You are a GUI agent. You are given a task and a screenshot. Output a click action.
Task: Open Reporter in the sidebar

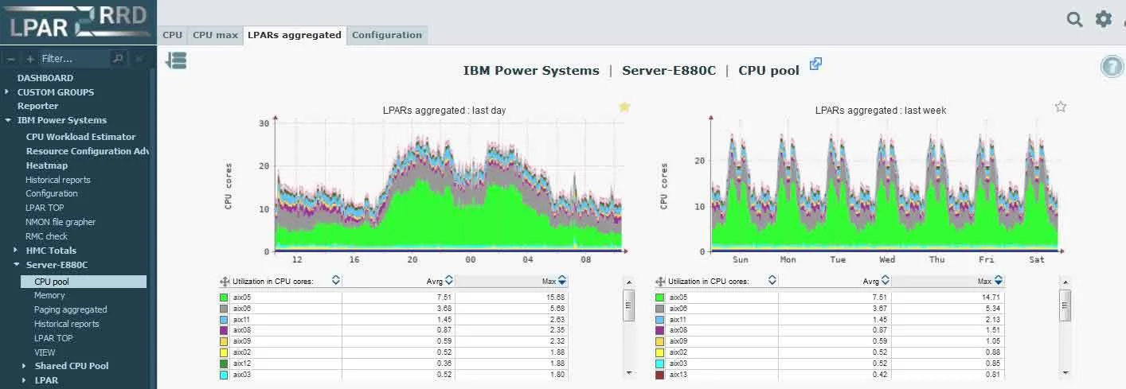coord(38,106)
